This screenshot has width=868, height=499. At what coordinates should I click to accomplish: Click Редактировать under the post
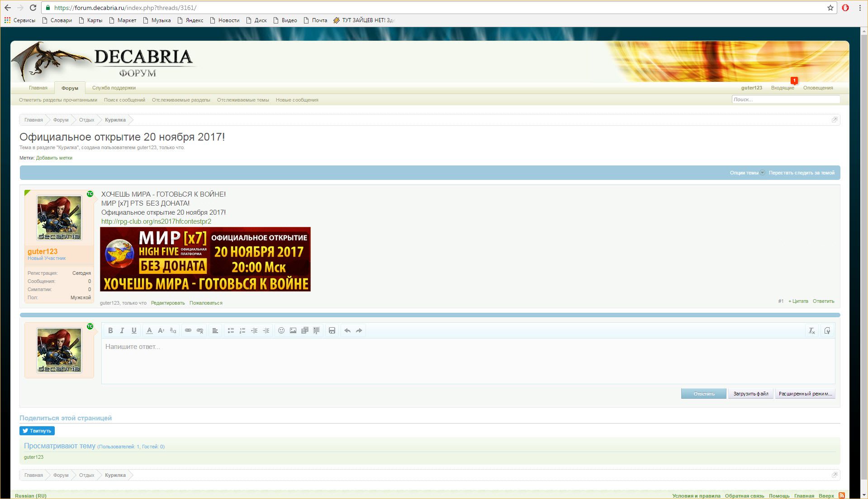[x=168, y=303]
